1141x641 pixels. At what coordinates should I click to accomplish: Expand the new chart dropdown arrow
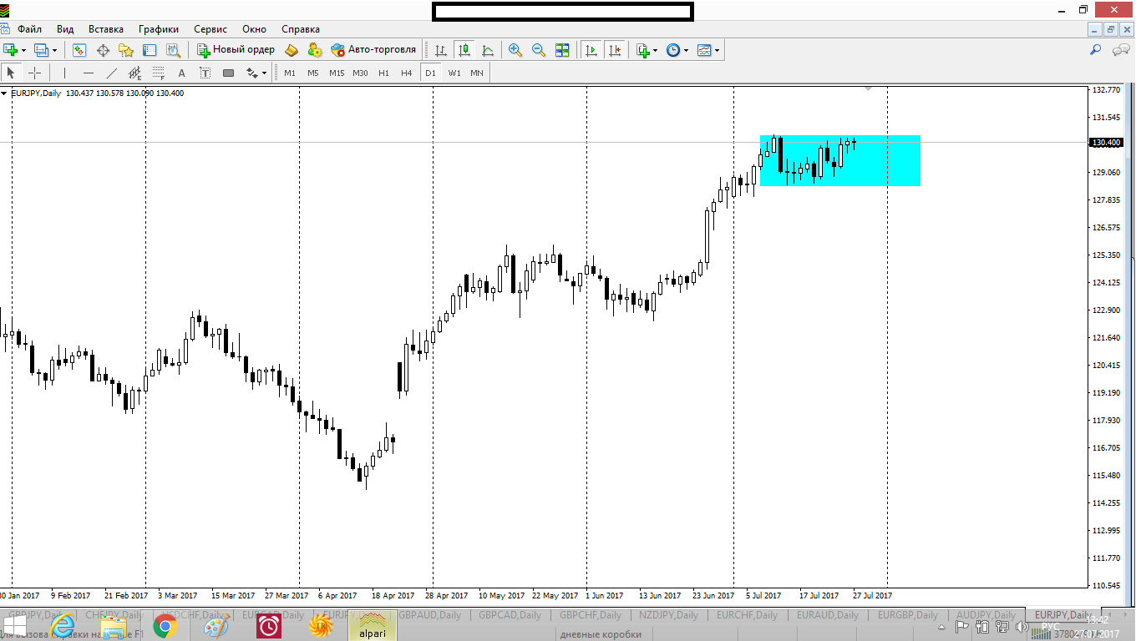tap(23, 50)
